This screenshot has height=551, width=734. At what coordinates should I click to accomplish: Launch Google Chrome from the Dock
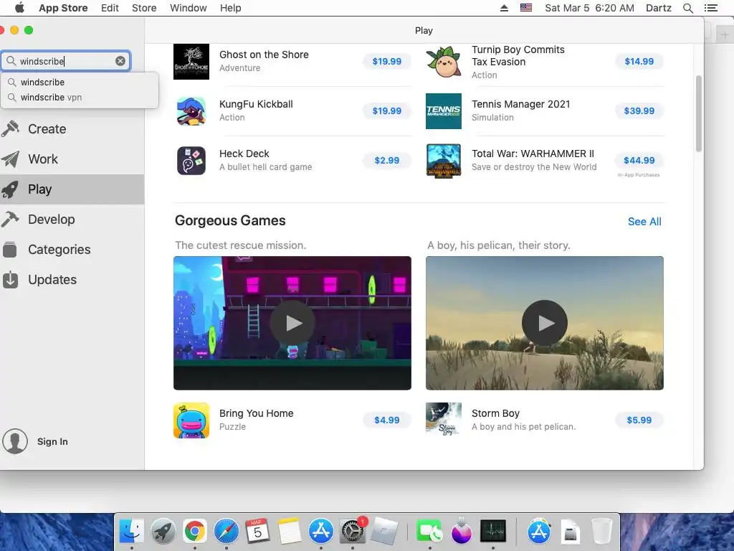pos(194,532)
